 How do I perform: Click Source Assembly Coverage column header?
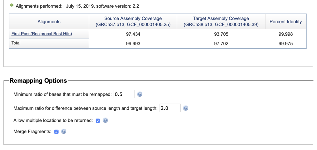[133, 22]
